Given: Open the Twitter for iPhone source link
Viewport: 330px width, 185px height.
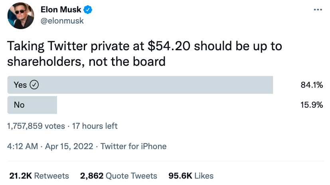Looking at the screenshot, I should point(133,146).
